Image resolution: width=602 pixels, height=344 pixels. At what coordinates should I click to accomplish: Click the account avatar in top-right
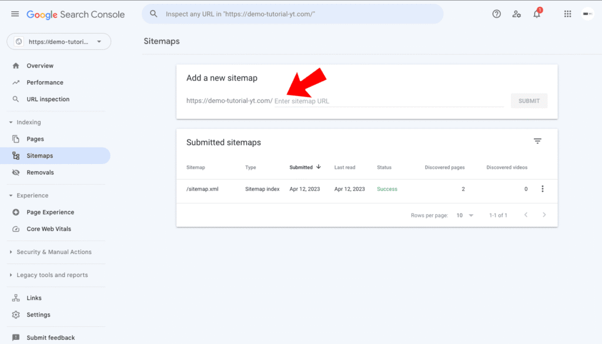(x=588, y=14)
